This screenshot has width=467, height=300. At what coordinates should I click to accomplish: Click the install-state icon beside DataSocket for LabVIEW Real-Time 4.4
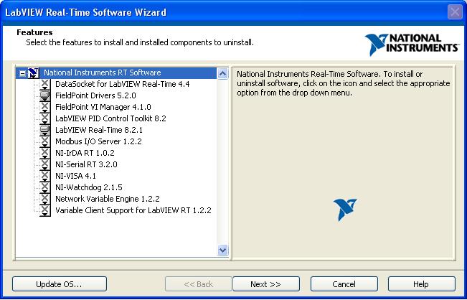pos(45,84)
